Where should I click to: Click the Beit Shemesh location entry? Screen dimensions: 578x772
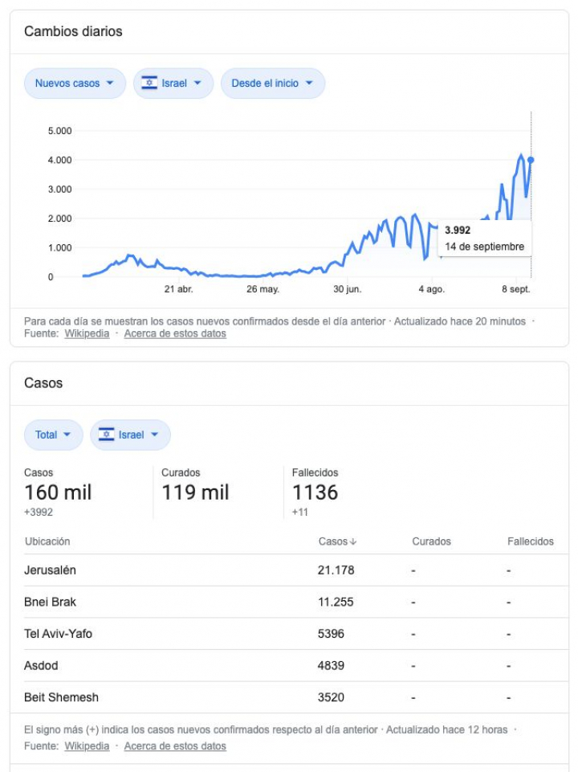pos(61,697)
